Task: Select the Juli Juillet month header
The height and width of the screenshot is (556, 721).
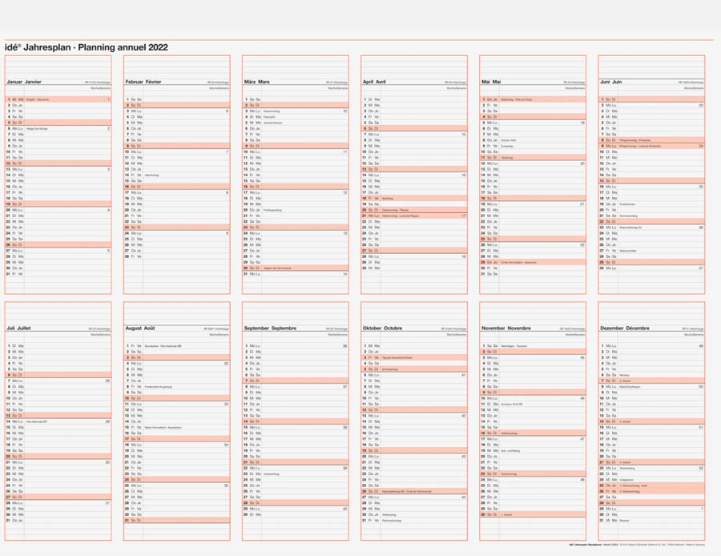Action: click(22, 328)
